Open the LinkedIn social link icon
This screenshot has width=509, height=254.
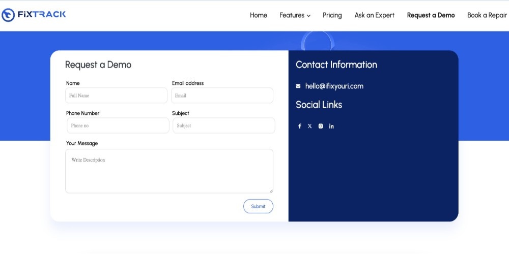click(x=331, y=126)
